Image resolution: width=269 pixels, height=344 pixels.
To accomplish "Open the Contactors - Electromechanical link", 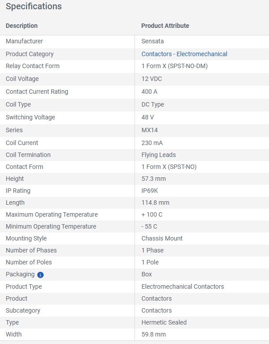I will [x=184, y=54].
